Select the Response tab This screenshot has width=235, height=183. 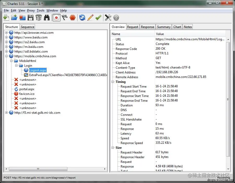pos(148,27)
